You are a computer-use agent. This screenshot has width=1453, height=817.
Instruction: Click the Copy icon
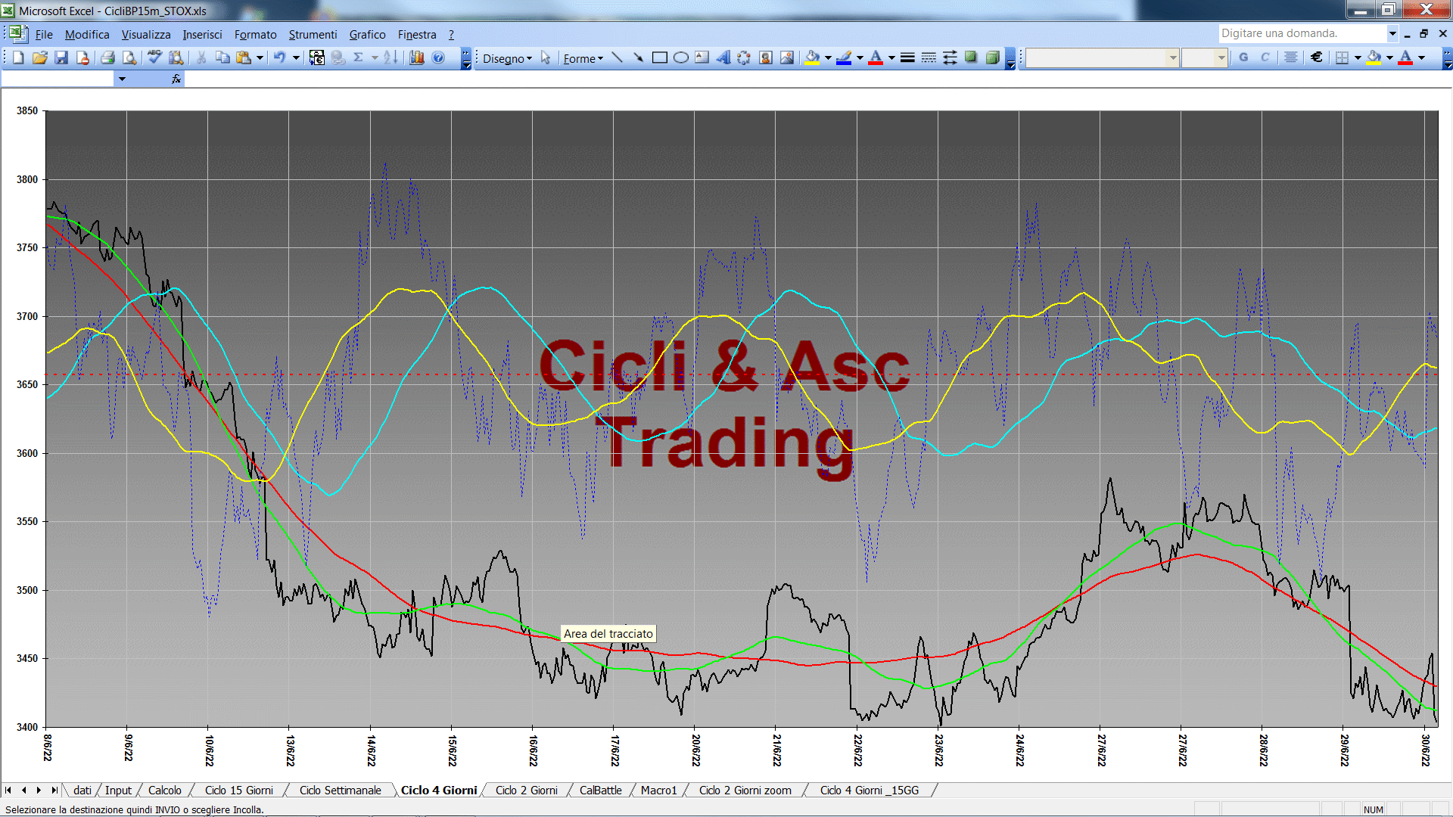click(x=222, y=57)
